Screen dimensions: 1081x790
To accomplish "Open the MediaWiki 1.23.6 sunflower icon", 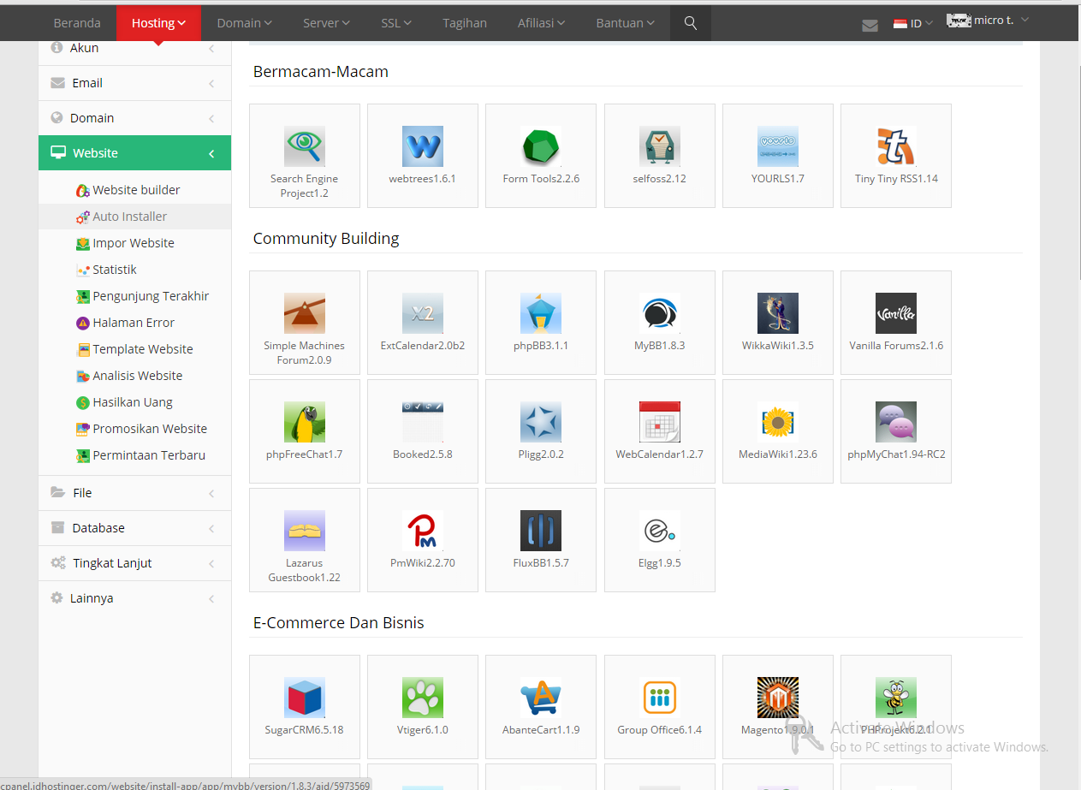I will point(778,422).
